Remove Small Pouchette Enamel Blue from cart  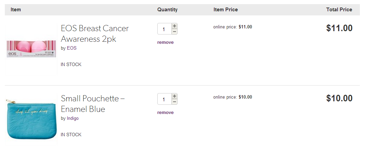pos(166,113)
